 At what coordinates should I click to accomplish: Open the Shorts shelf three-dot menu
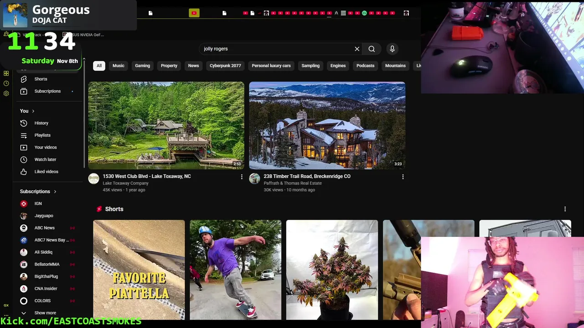(565, 209)
